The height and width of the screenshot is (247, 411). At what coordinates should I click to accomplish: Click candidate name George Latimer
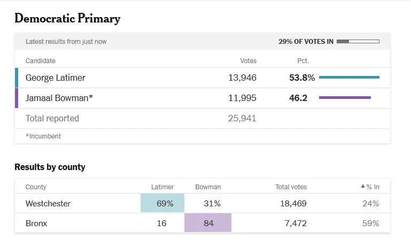56,78
